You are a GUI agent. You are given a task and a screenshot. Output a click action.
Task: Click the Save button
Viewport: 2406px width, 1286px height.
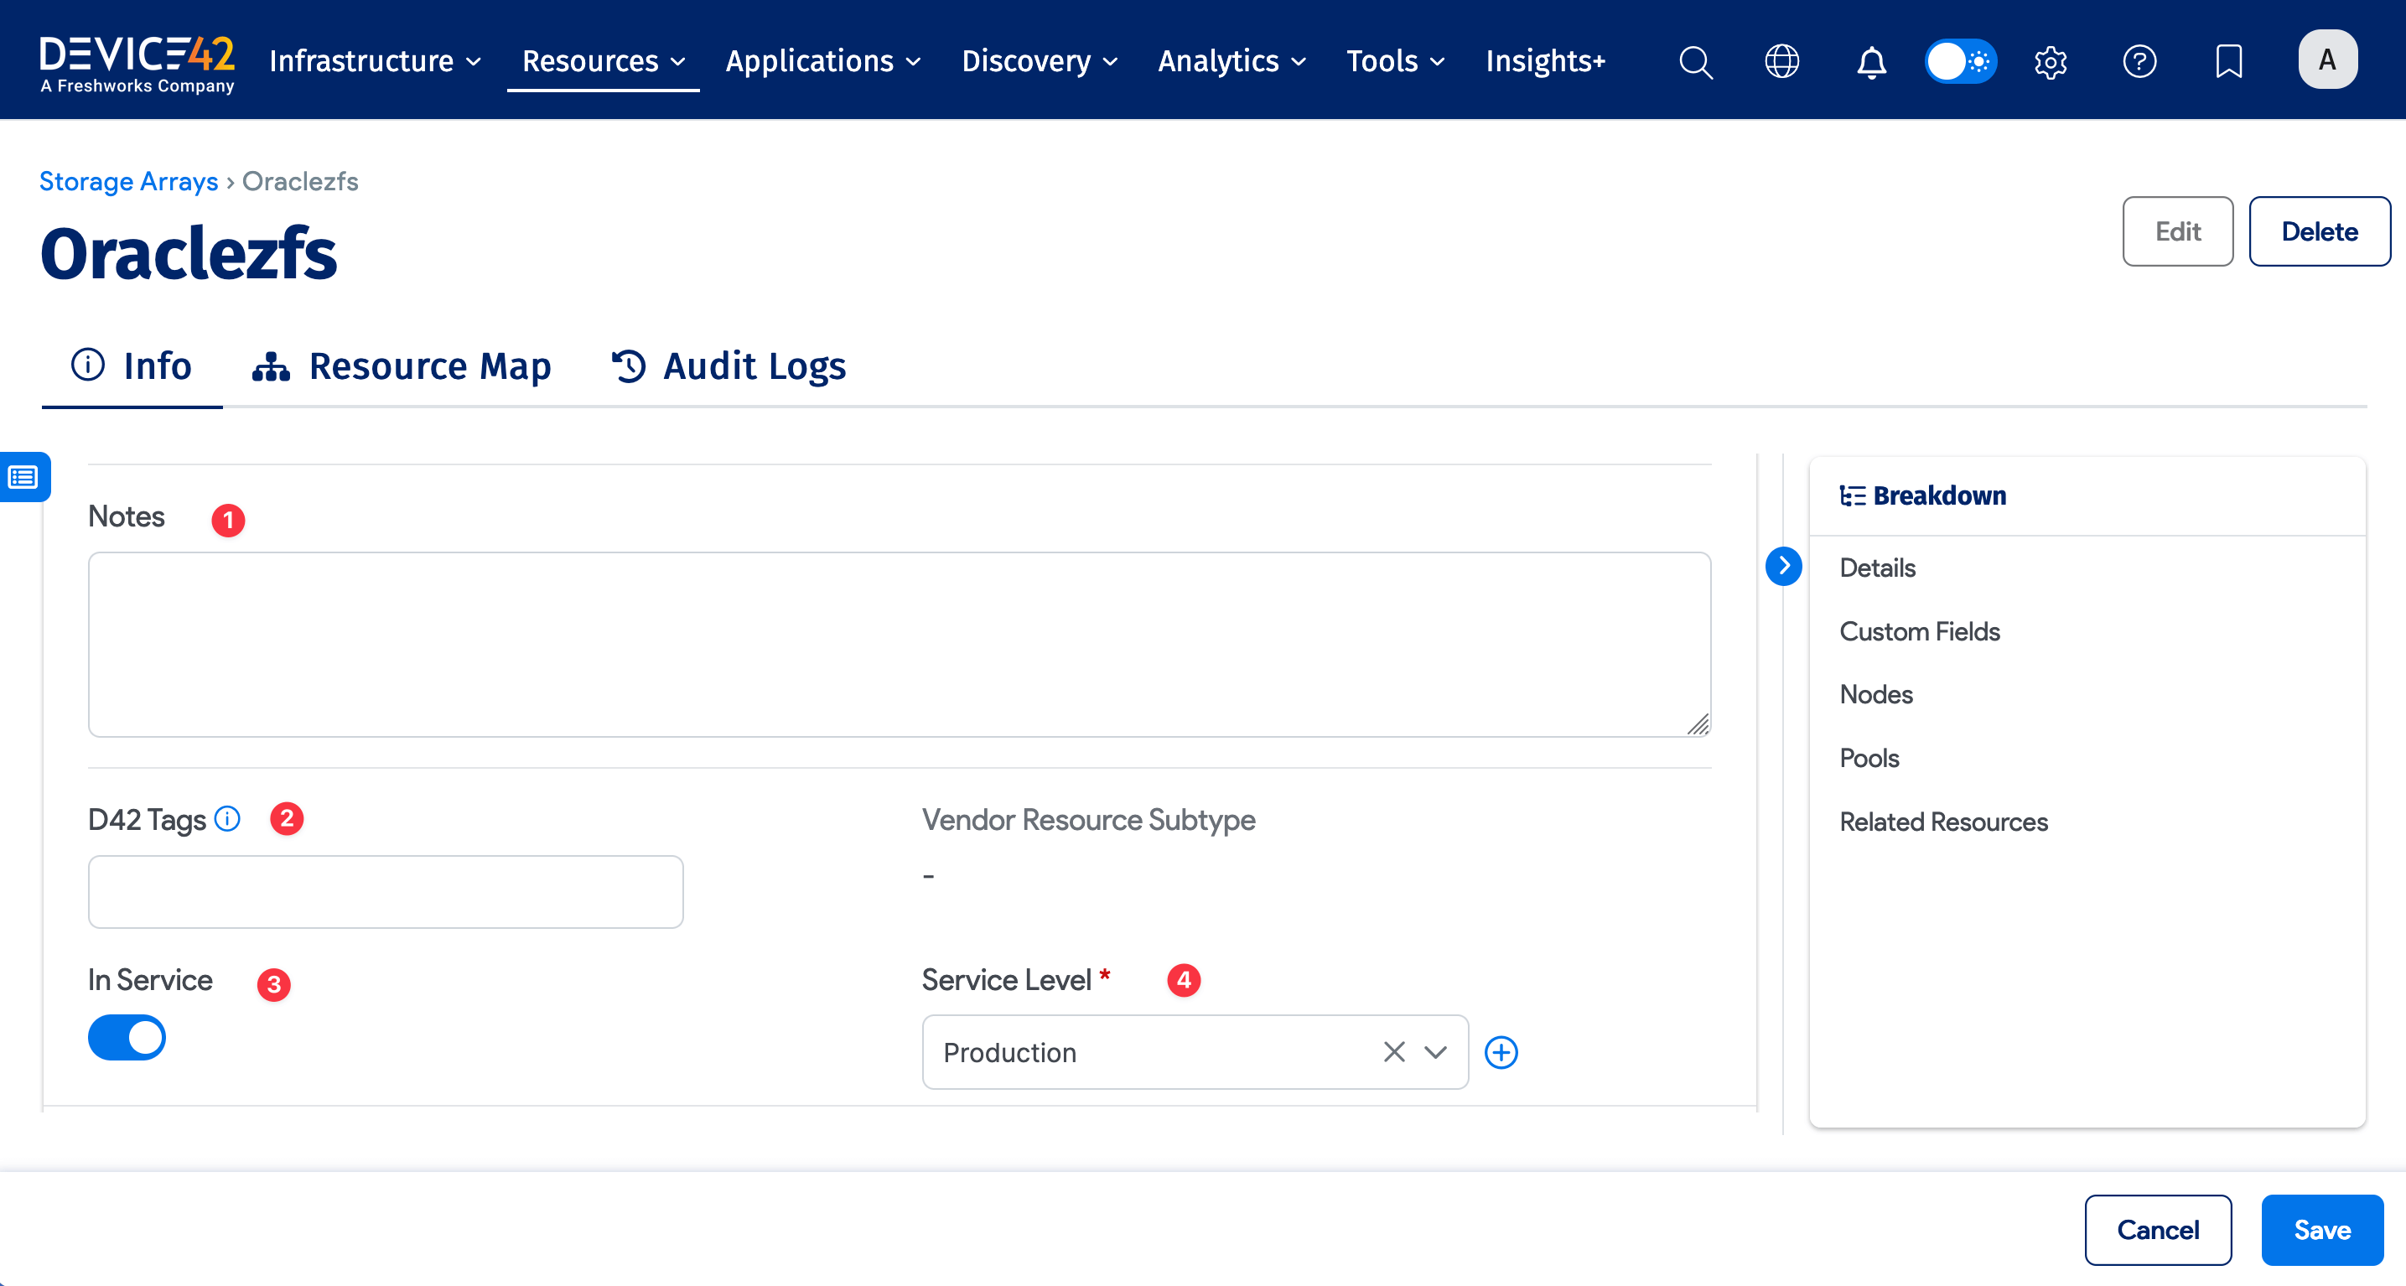(2322, 1230)
